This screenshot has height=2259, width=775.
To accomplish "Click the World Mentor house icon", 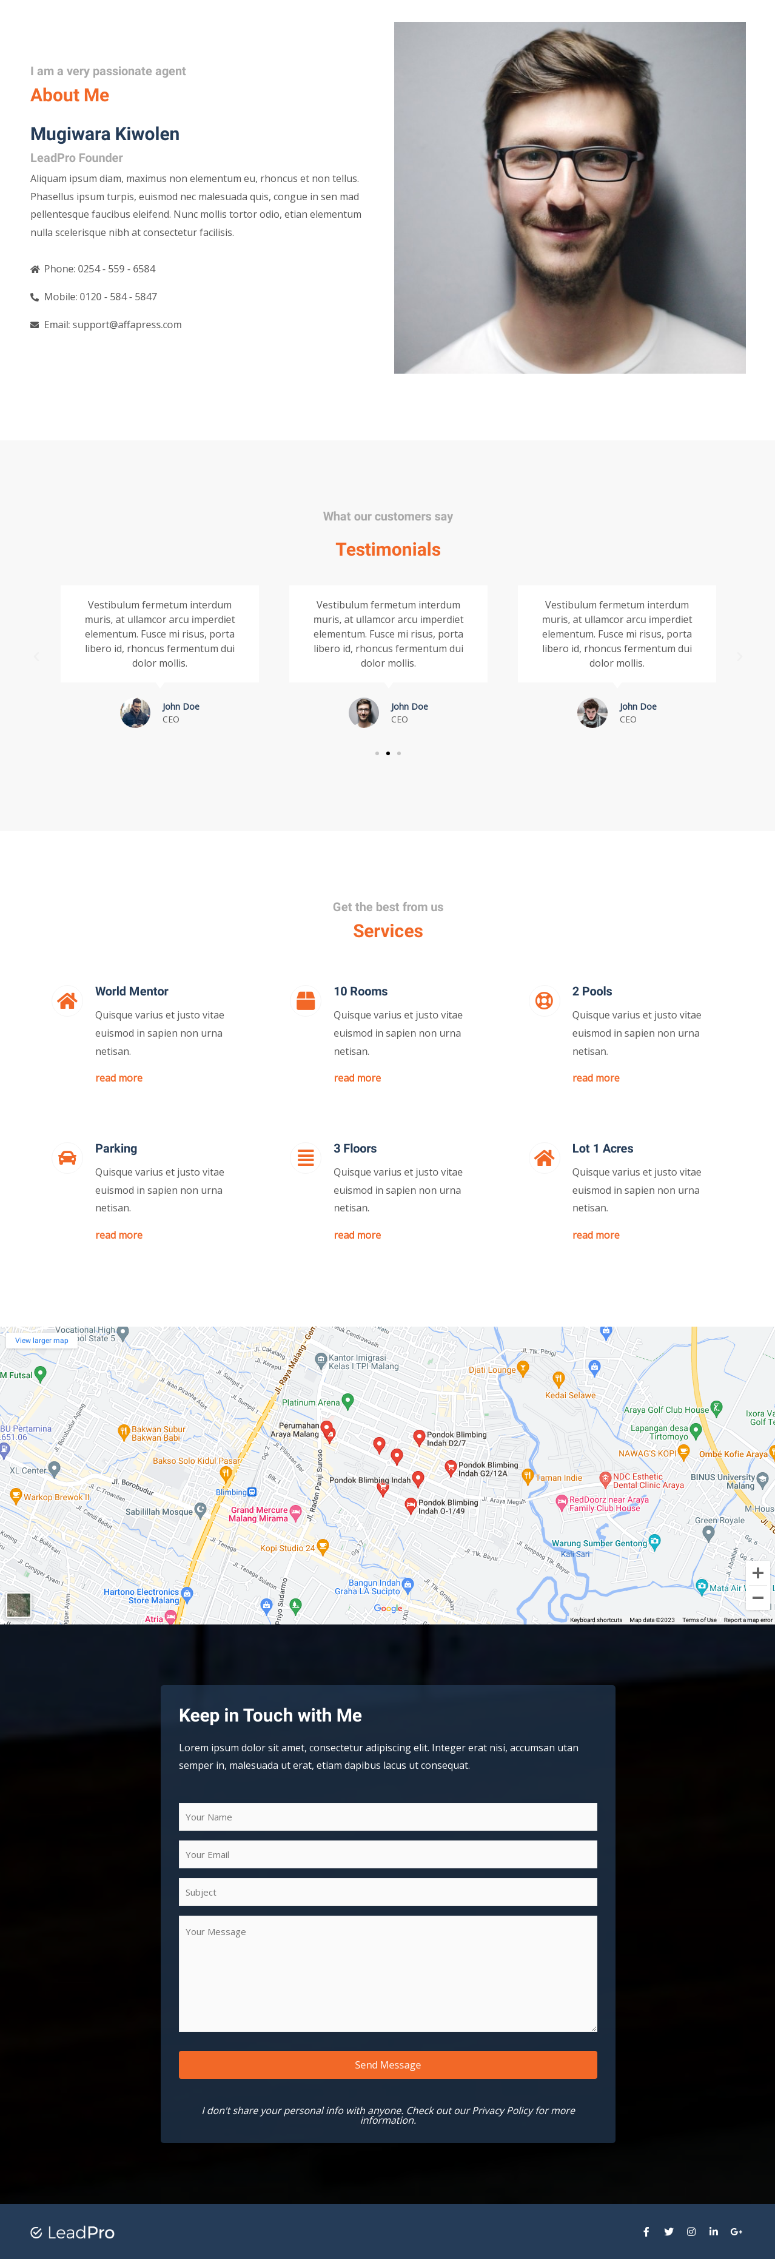I will [67, 1000].
